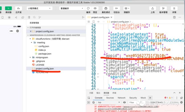Open the Sources devtools tab
The height and width of the screenshot is (112, 185).
tap(110, 98)
